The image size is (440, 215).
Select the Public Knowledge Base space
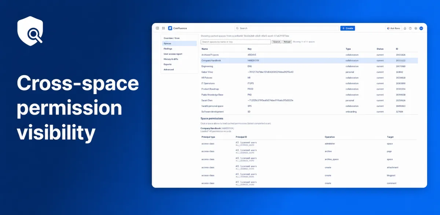309,94
